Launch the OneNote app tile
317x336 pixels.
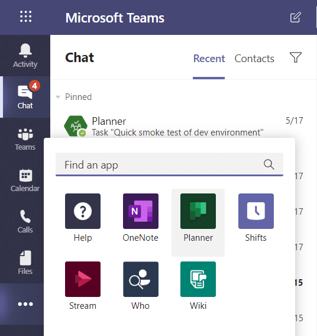[141, 218]
